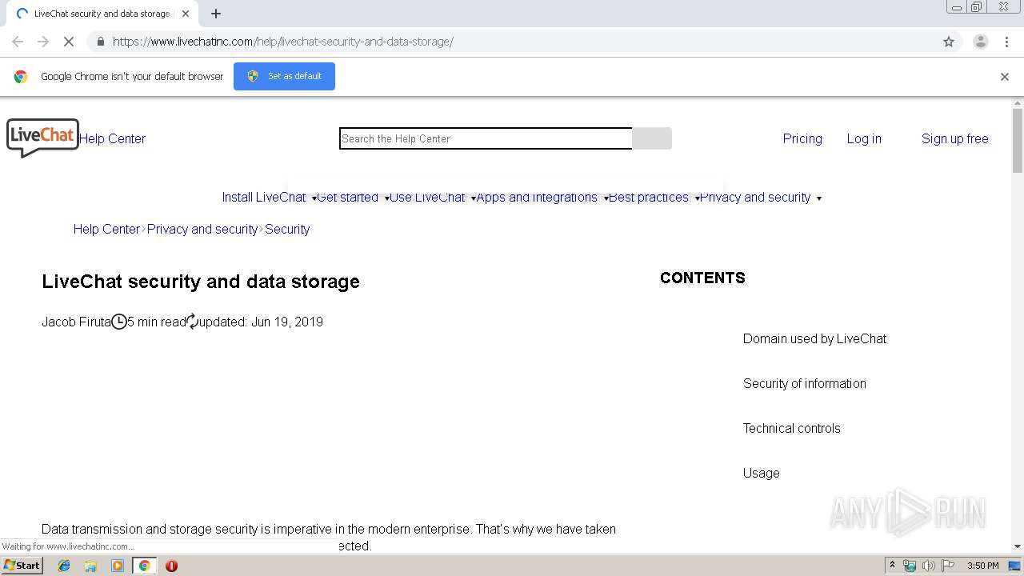
Task: Jump to Technical controls section
Action: point(791,428)
